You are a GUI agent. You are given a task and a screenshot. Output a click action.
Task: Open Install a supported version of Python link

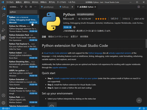(x=76, y=78)
